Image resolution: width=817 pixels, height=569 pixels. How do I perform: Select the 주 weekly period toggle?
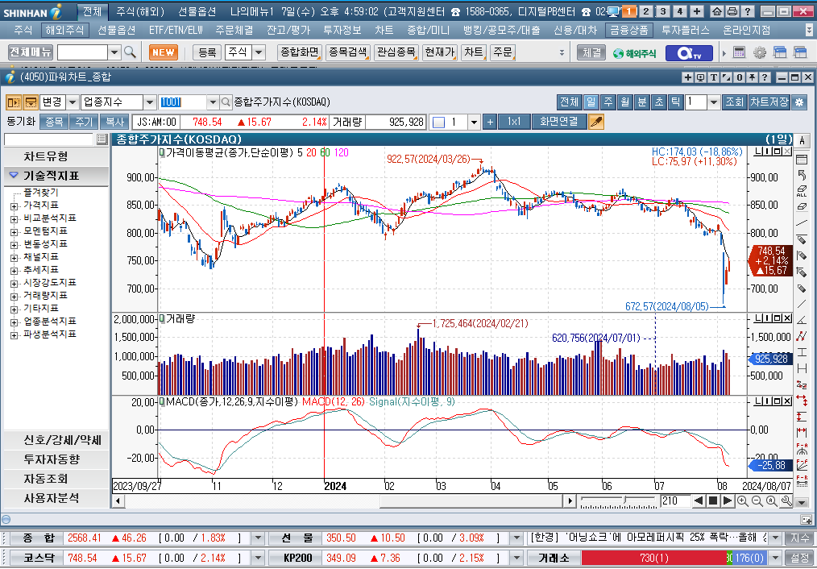pyautogui.click(x=608, y=102)
